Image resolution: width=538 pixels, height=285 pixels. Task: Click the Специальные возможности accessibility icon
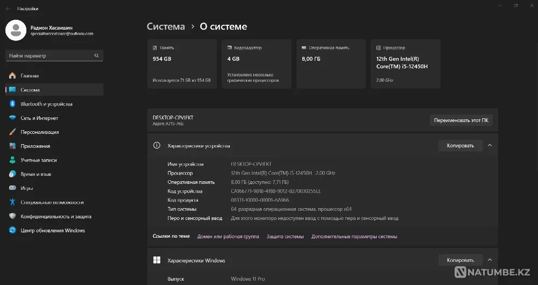click(x=12, y=202)
